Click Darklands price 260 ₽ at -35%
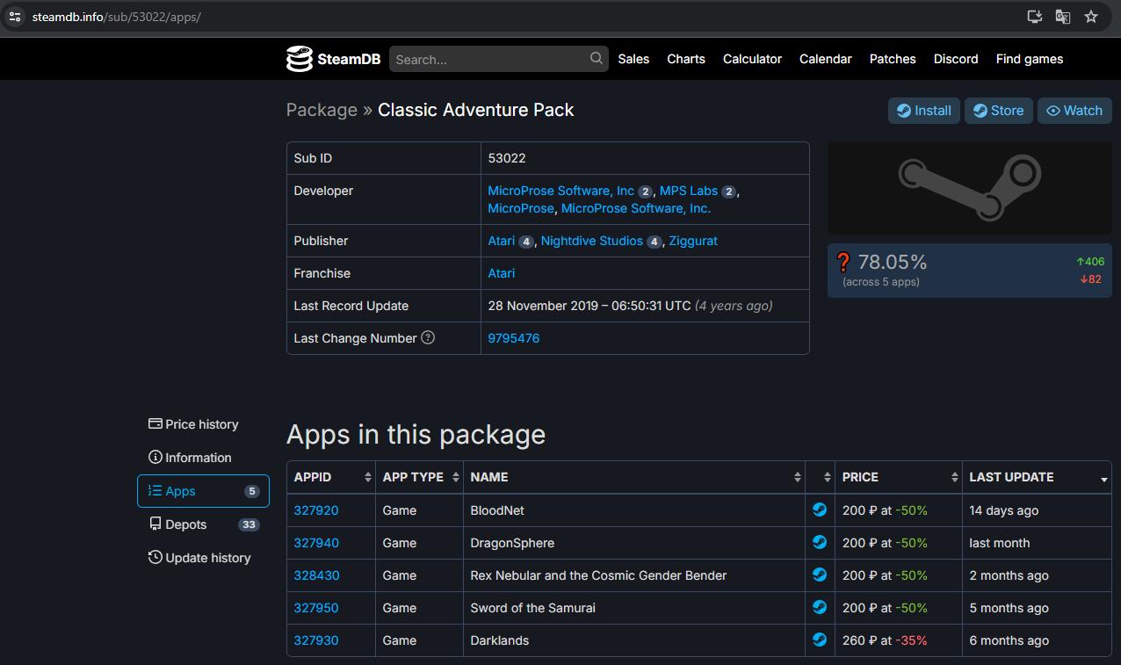The height and width of the screenshot is (665, 1121). click(x=885, y=640)
